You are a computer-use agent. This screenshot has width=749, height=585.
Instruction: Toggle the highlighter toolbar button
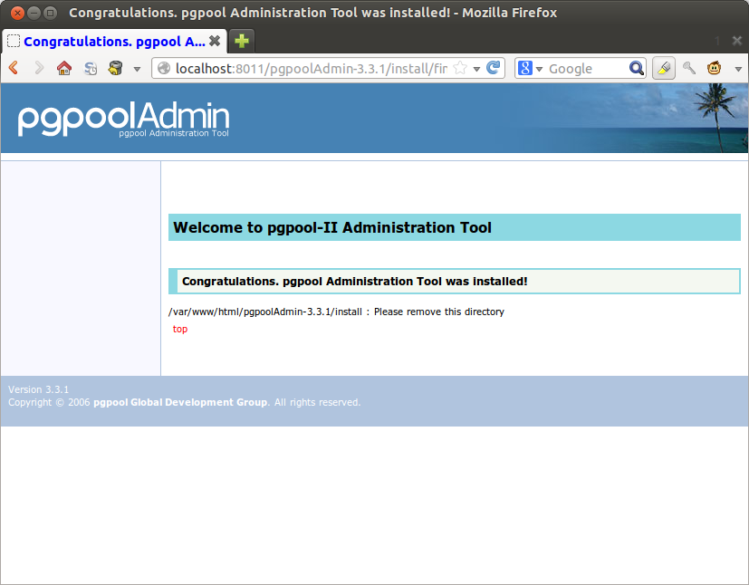point(664,68)
